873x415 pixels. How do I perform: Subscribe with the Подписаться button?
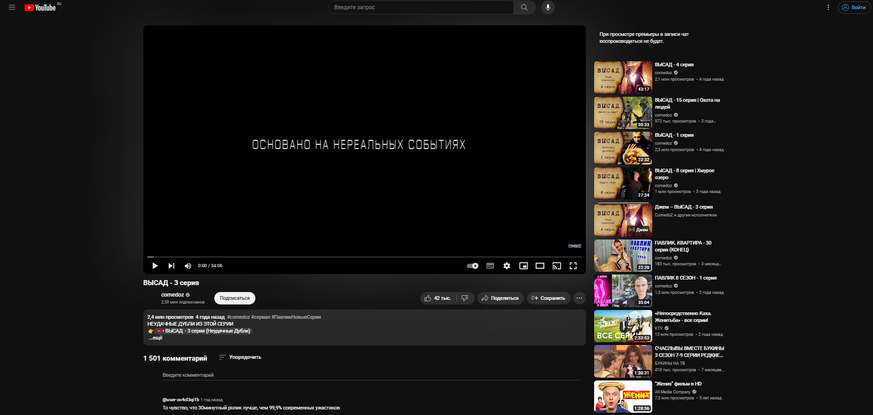(235, 298)
